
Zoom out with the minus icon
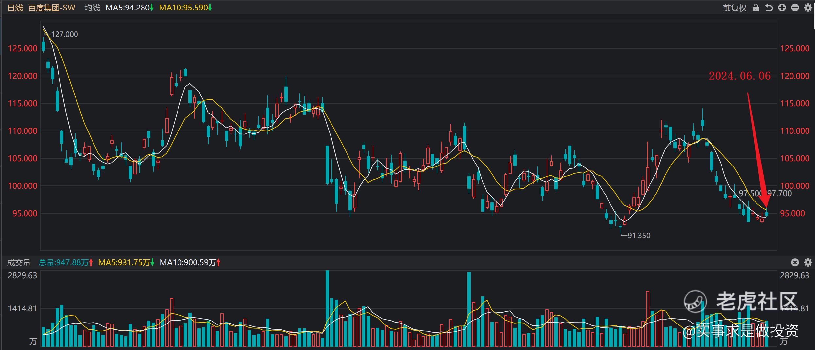(795, 8)
